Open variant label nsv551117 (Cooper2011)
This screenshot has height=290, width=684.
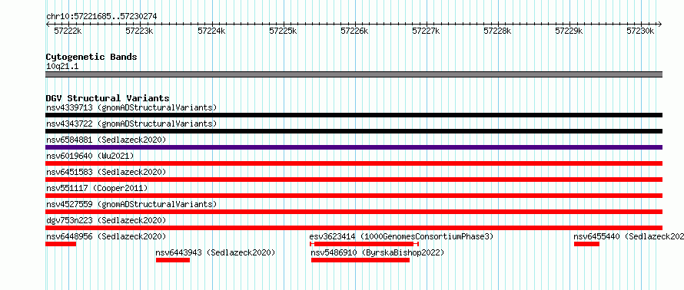(97, 188)
